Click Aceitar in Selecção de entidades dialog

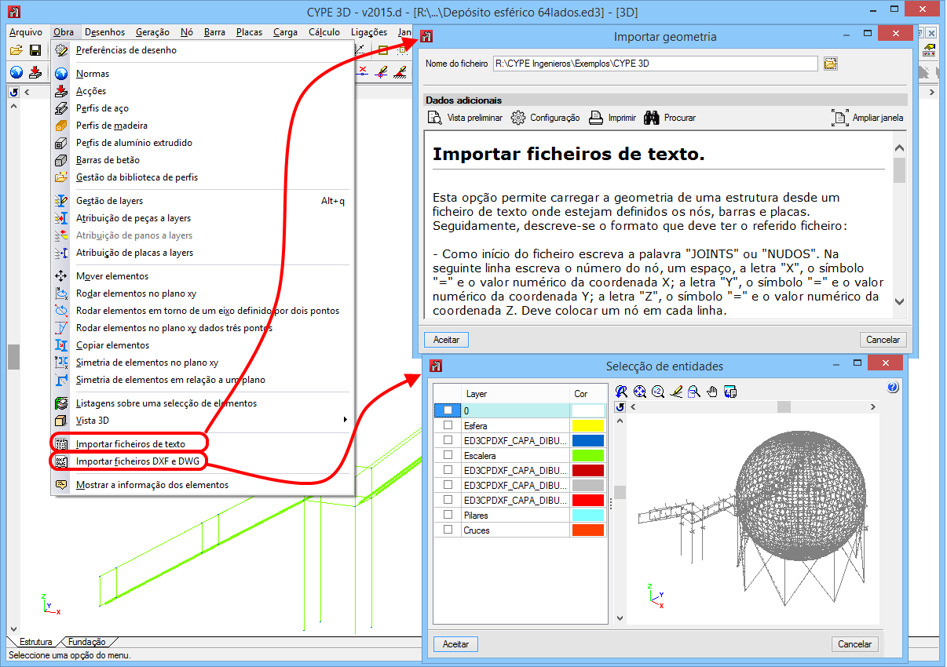click(455, 644)
